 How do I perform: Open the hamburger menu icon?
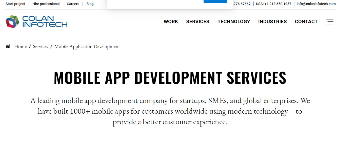coord(329,22)
